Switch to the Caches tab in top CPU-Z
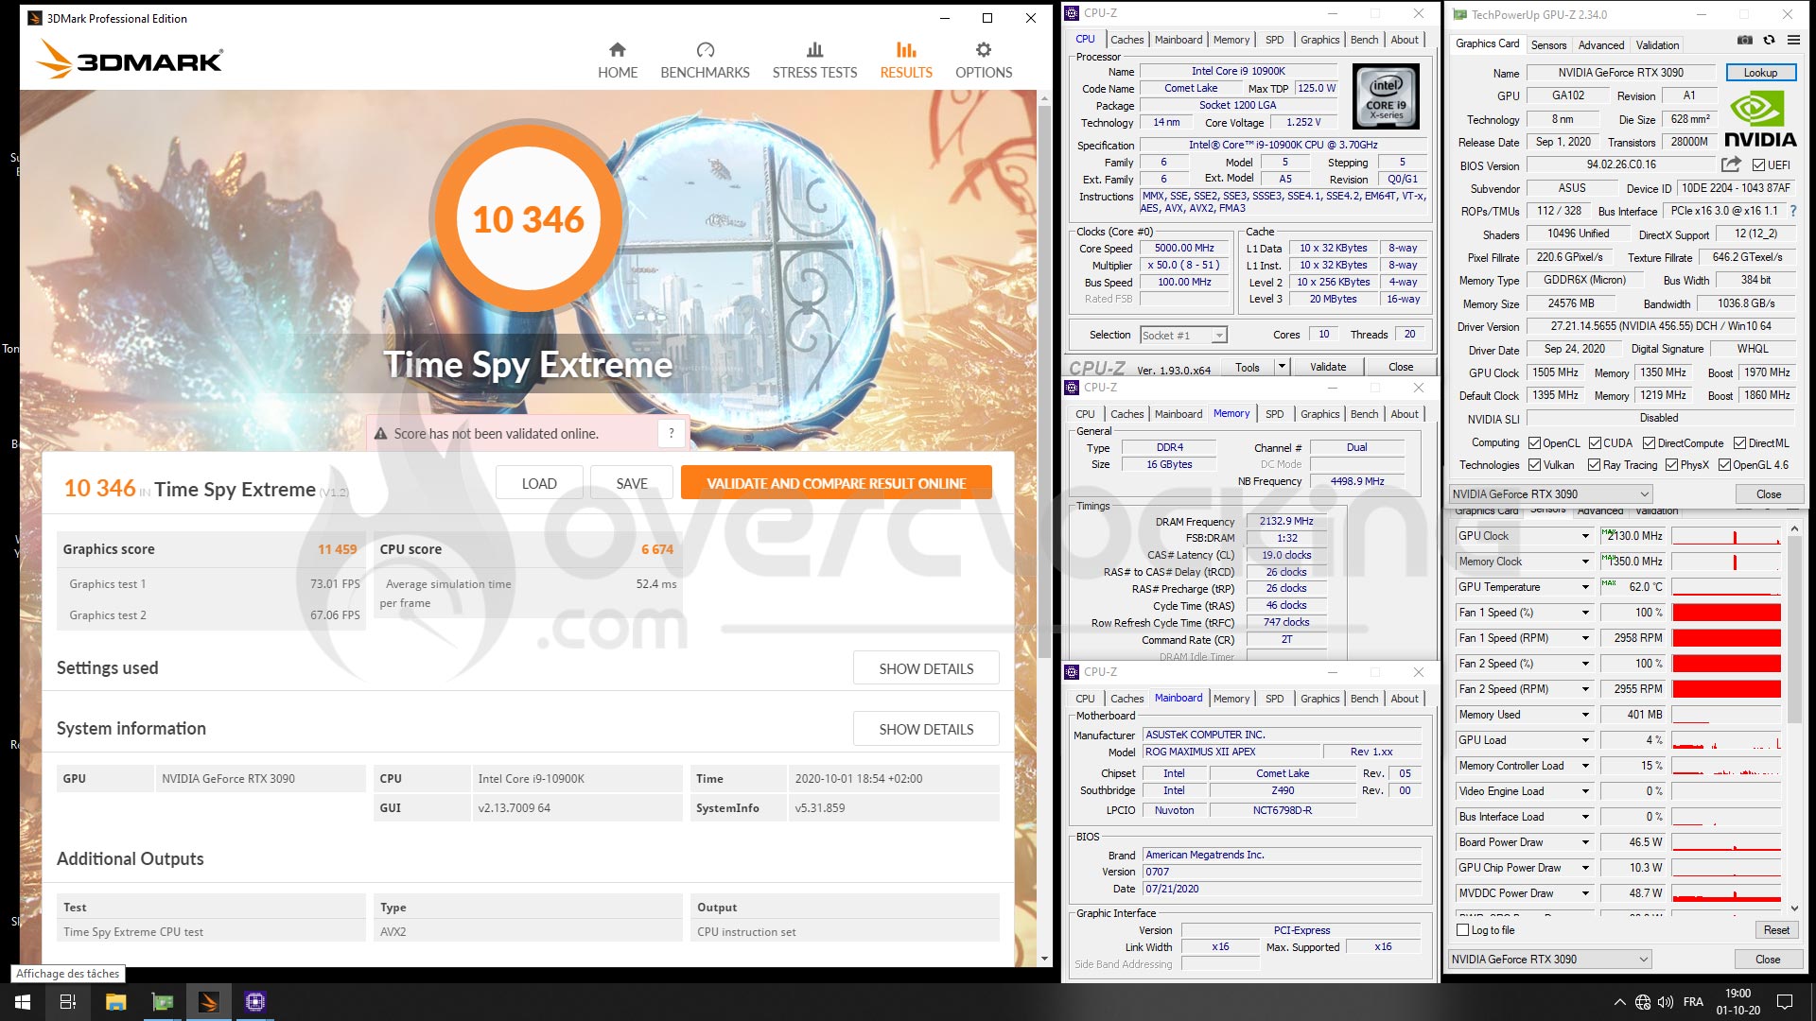 click(1126, 40)
